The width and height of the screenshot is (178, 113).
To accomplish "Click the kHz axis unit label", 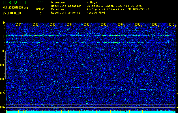I will [3, 23].
